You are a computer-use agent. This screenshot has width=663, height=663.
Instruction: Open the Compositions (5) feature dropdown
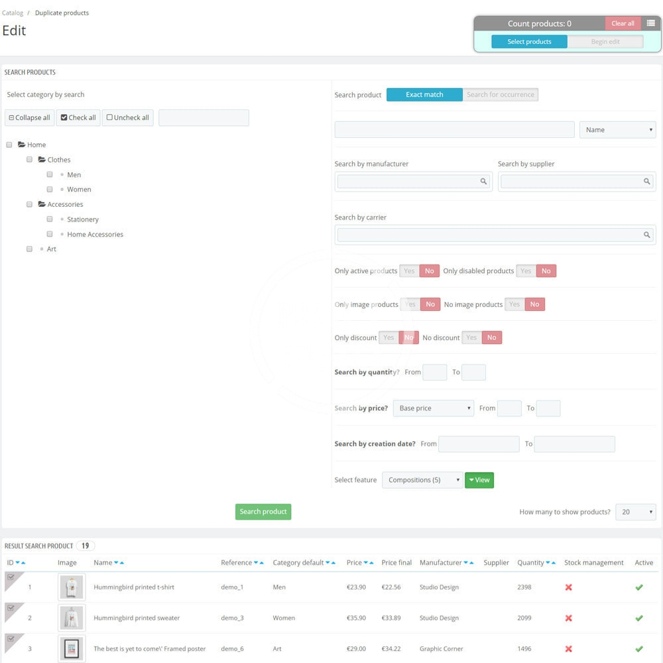pos(422,480)
